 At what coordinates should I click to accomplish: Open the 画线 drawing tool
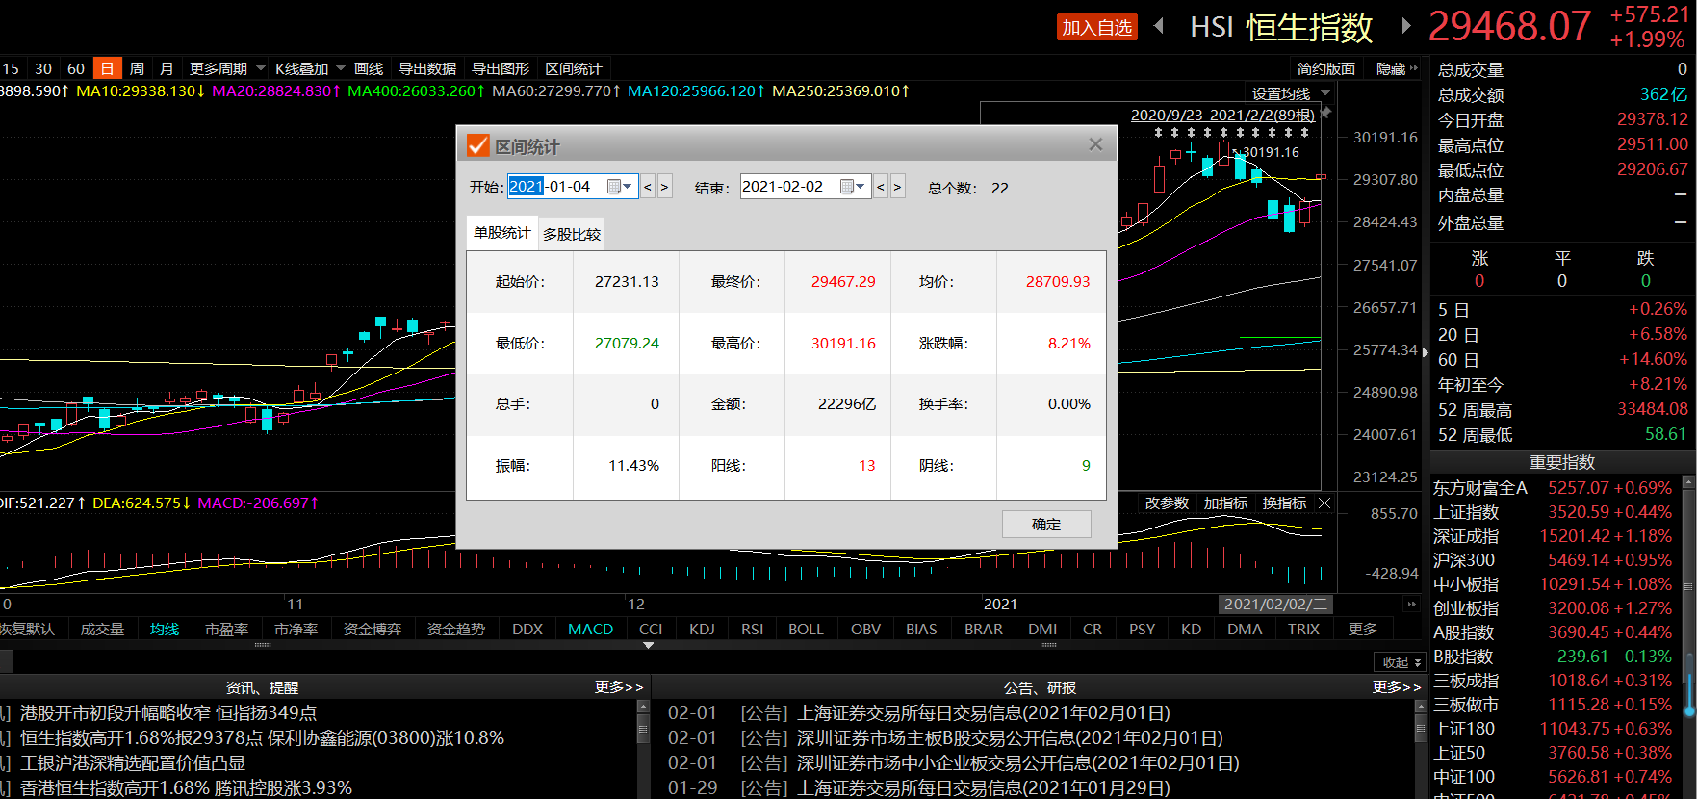[369, 68]
